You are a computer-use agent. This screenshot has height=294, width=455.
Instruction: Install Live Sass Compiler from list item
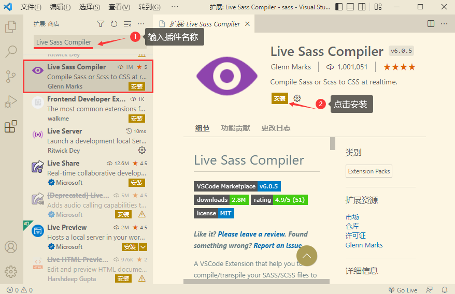137,86
